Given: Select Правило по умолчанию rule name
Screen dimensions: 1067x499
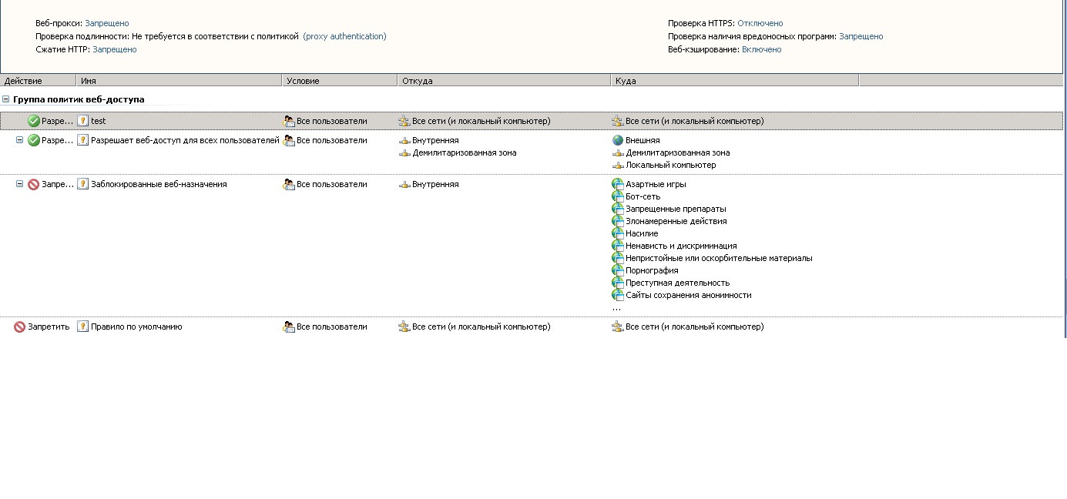Looking at the screenshot, I should (136, 327).
